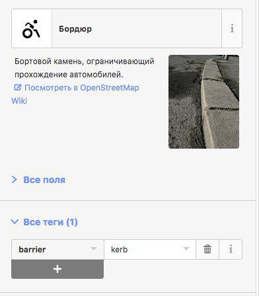259x296 pixels.
Task: Open Посмотреть в OpenStreetMap link
Action: coord(82,88)
